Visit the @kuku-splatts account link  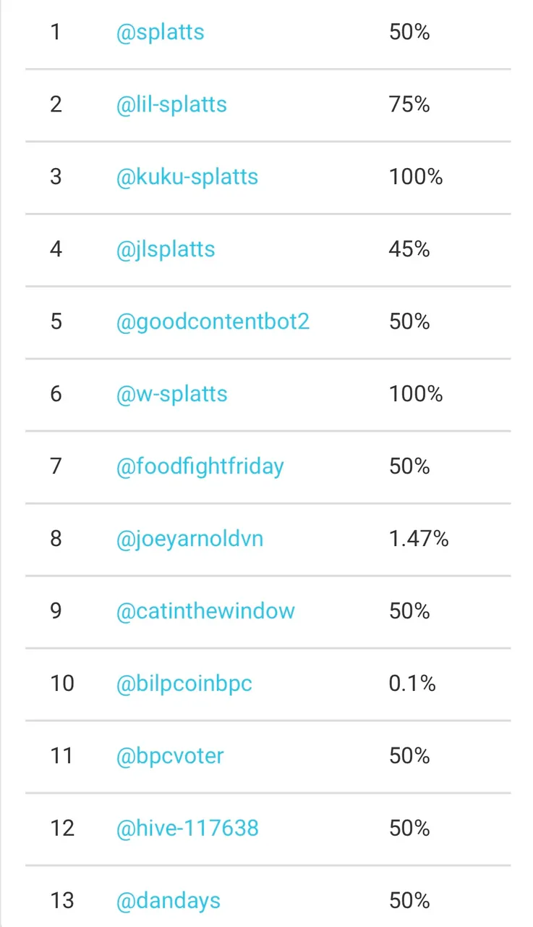coord(187,177)
